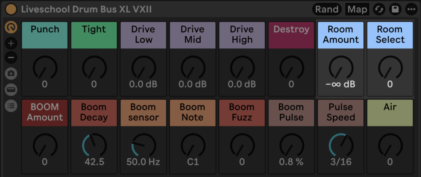This screenshot has height=177, width=421.
Task: Toggle the rack device activator button
Action: 11,9
